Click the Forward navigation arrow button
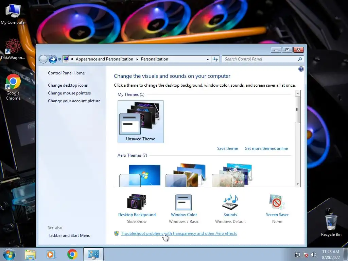 click(x=53, y=59)
